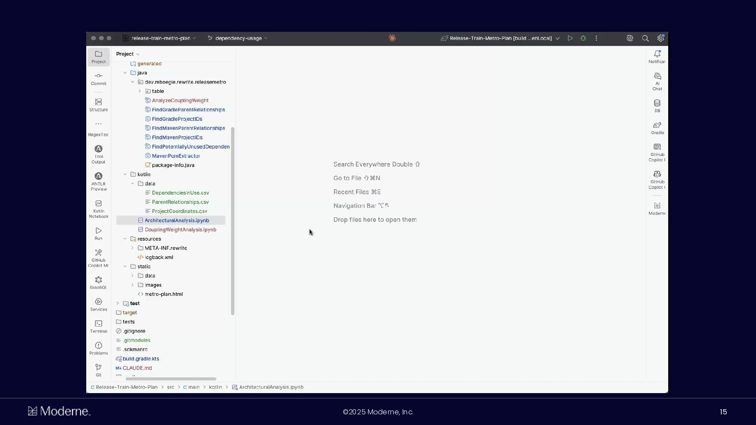Screen dimensions: 756x425
Task: Open CouplingWeightAnalysis.ipynb file
Action: pyautogui.click(x=180, y=230)
